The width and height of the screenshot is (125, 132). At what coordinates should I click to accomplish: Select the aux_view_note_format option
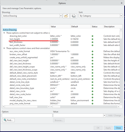point(20,51)
